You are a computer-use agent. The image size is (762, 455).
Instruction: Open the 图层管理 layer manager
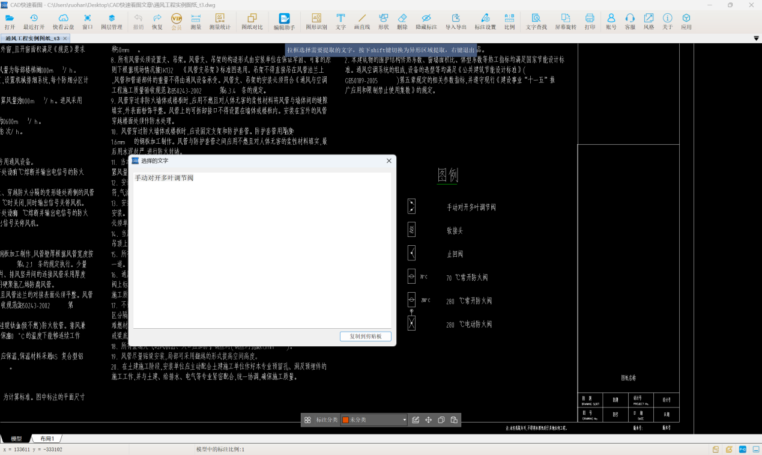click(111, 22)
